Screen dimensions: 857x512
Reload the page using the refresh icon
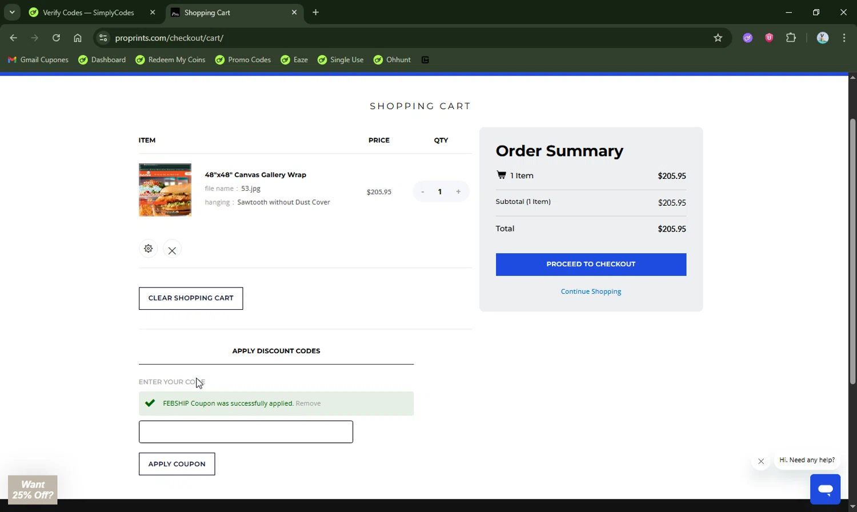56,38
